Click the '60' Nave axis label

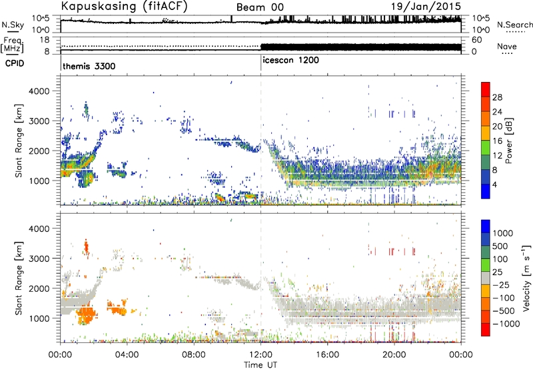[476, 40]
